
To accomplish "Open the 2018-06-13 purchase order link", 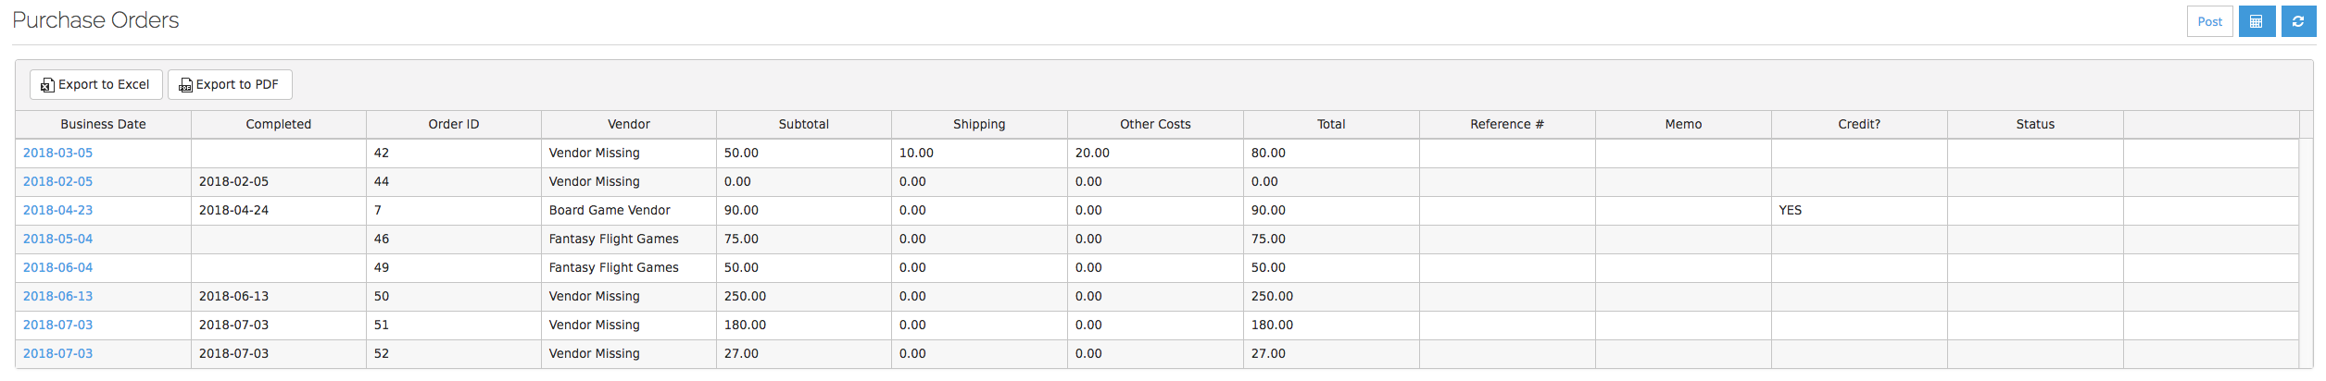I will 57,296.
